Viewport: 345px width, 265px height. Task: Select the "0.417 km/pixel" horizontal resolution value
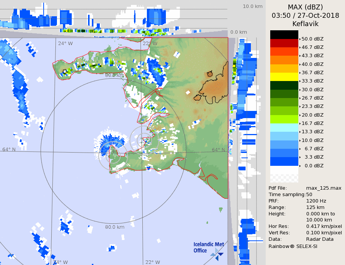[324, 226]
